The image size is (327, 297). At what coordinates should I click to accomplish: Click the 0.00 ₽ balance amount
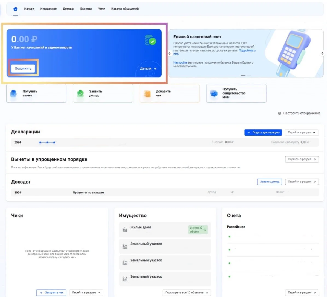click(x=24, y=39)
